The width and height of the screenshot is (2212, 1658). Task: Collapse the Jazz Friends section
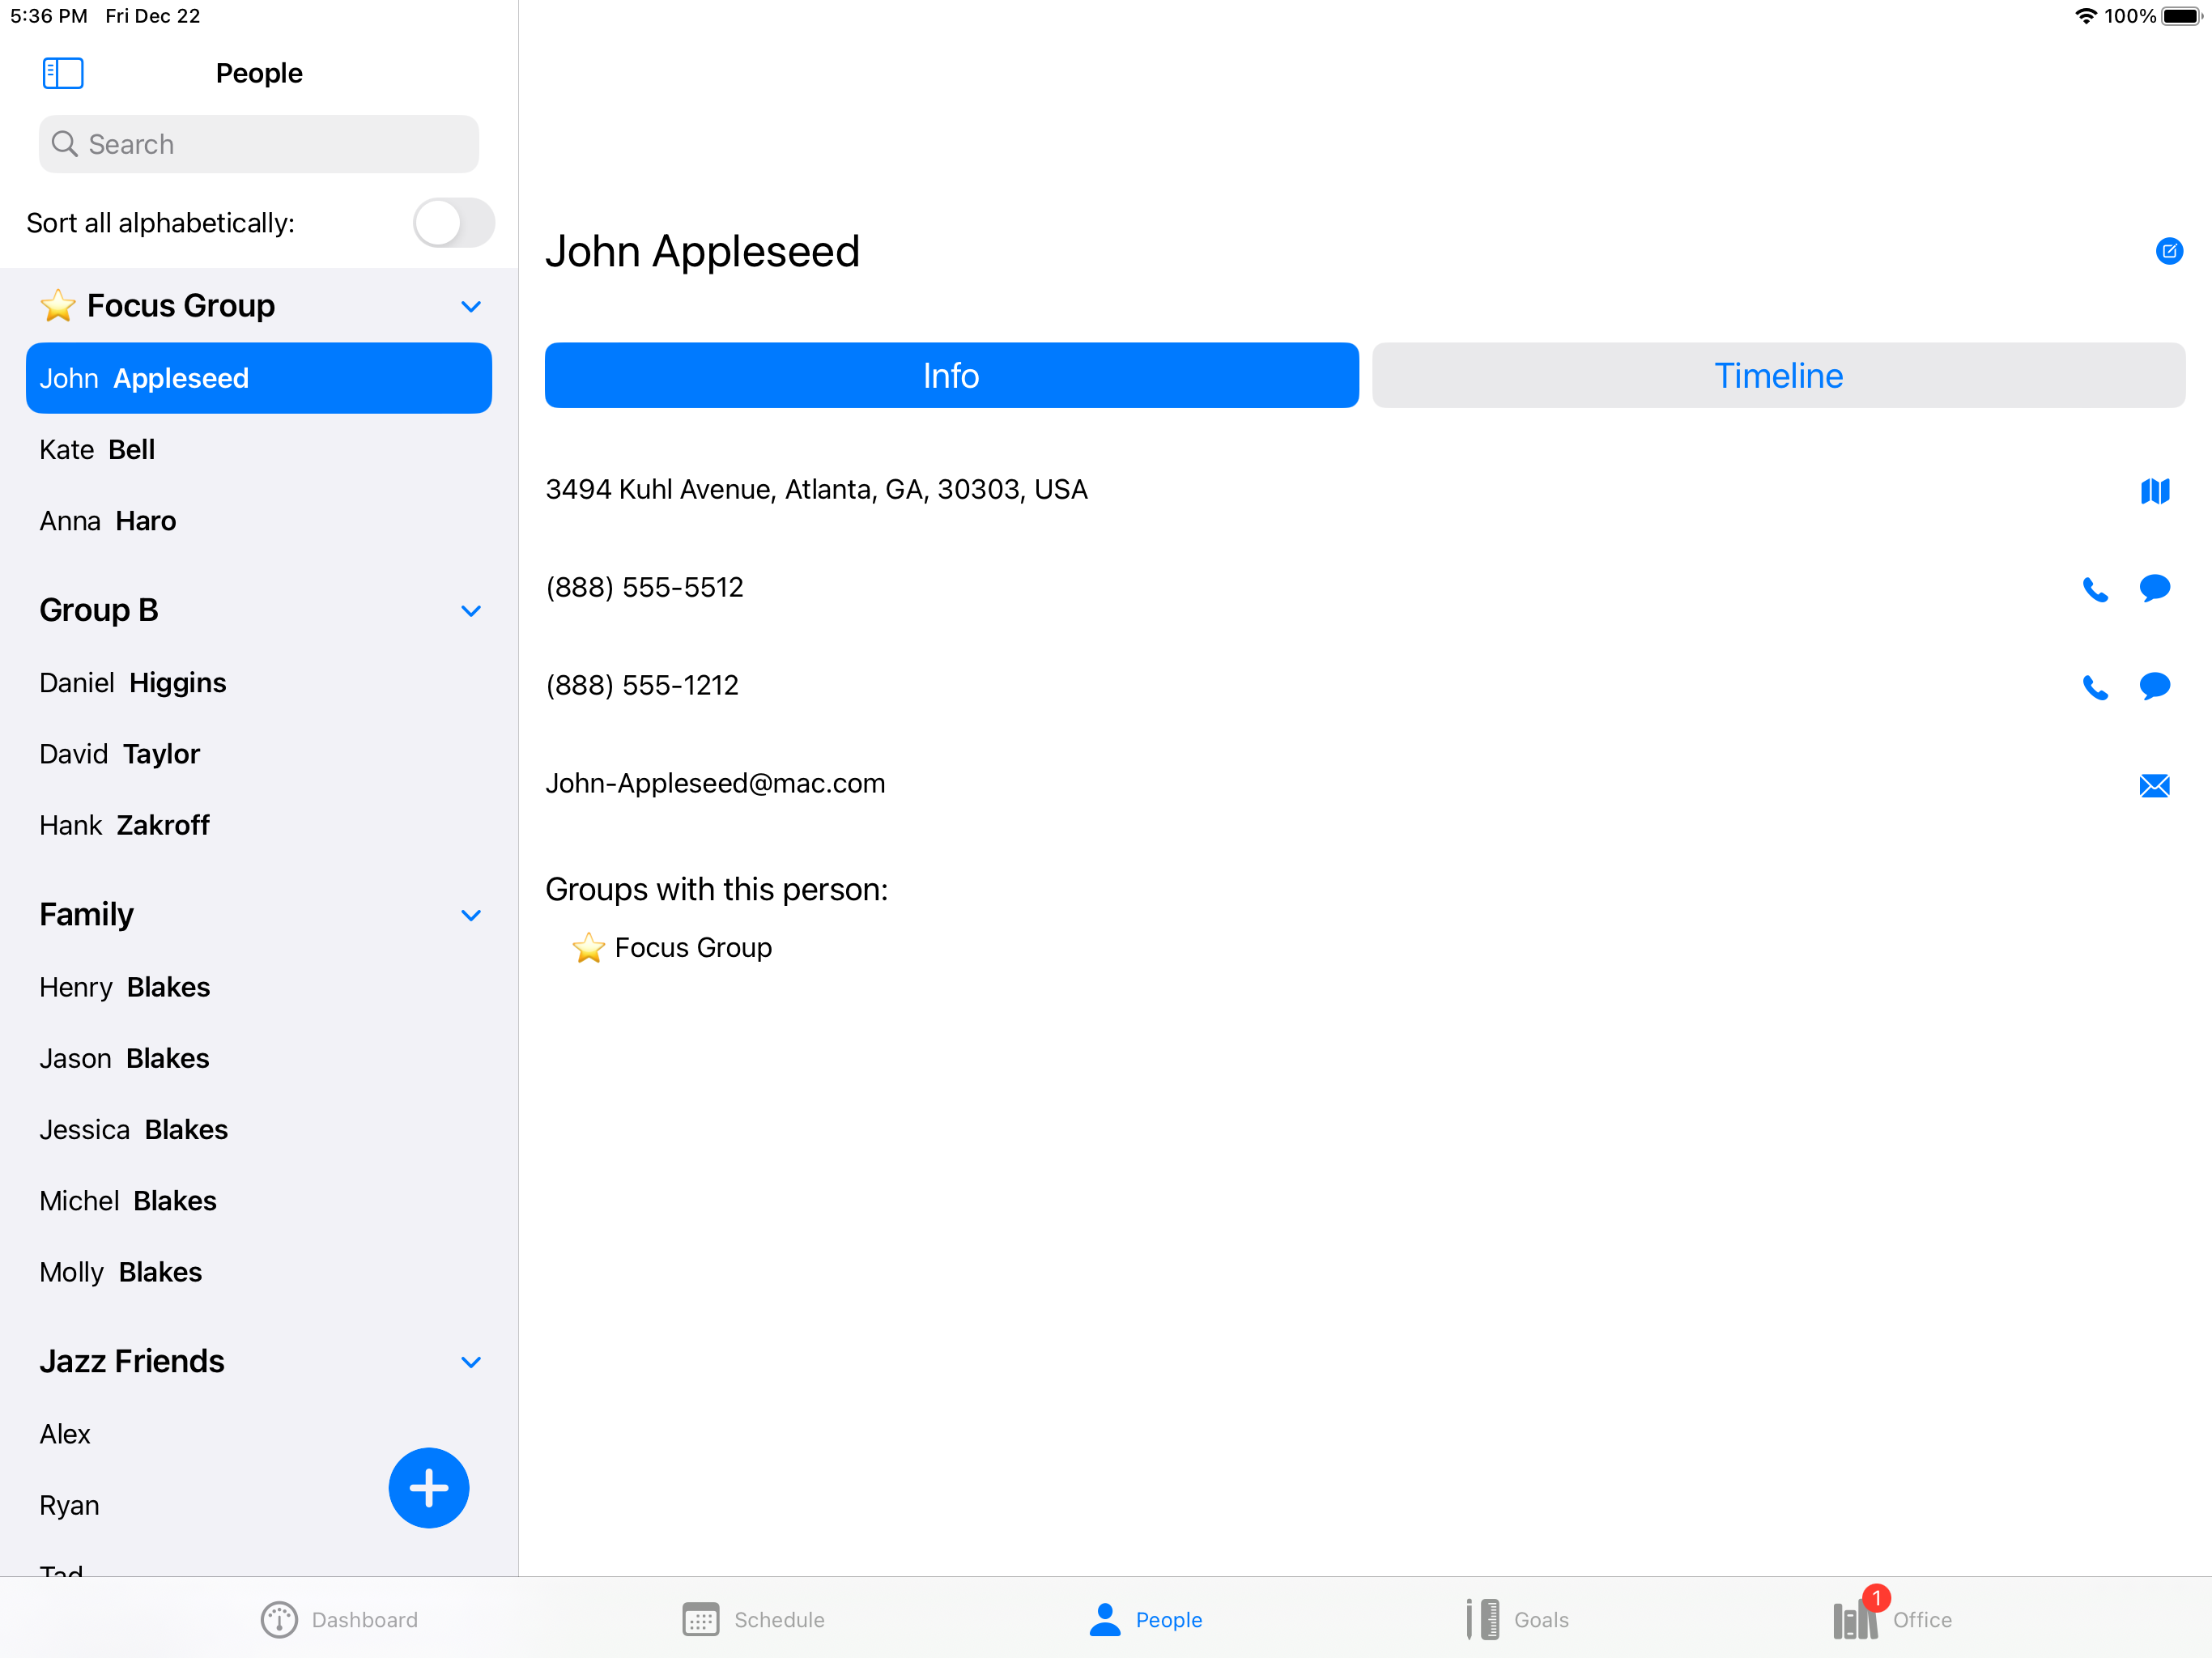click(x=470, y=1362)
